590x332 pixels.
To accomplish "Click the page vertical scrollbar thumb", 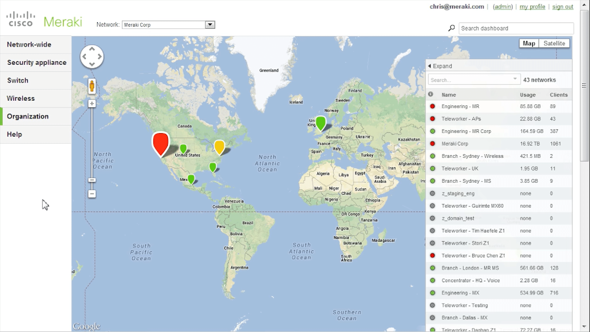I will point(584,86).
